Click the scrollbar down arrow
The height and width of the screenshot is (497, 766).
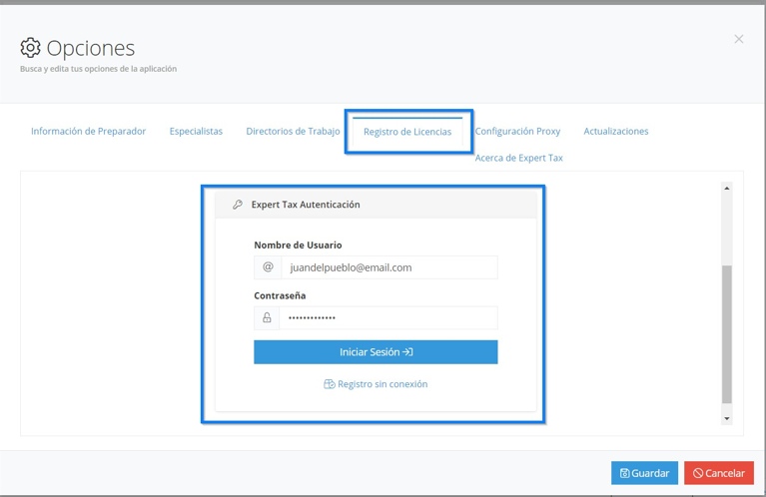[x=727, y=418]
